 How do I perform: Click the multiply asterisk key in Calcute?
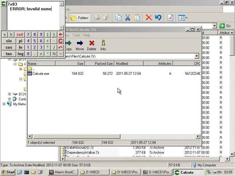48,48
